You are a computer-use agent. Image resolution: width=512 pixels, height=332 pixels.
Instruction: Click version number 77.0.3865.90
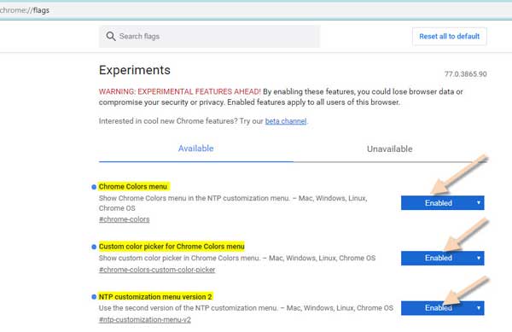point(465,74)
